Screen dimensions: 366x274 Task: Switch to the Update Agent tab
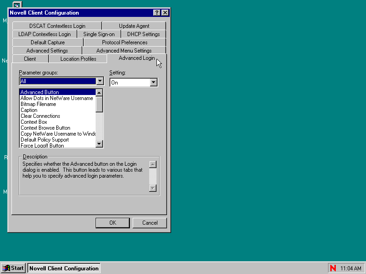coord(134,26)
